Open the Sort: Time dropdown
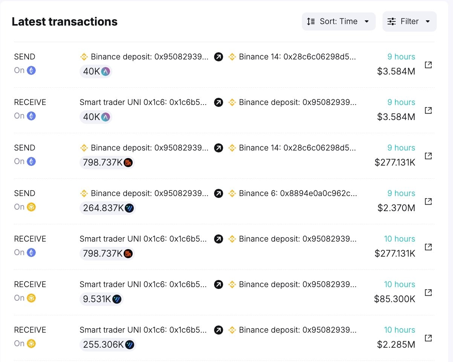 click(338, 21)
